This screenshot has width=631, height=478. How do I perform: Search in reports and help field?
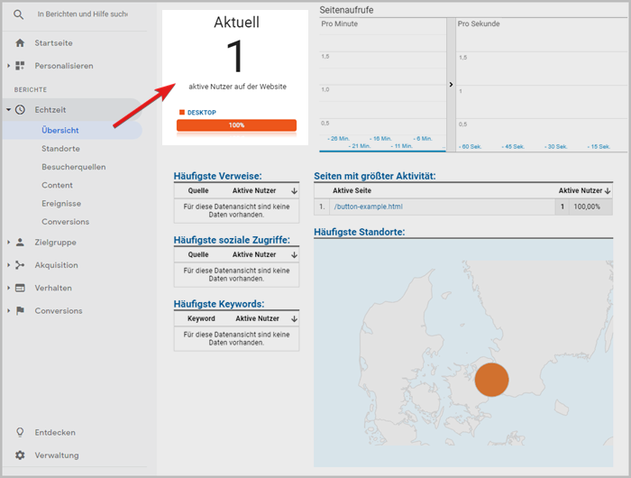(83, 14)
